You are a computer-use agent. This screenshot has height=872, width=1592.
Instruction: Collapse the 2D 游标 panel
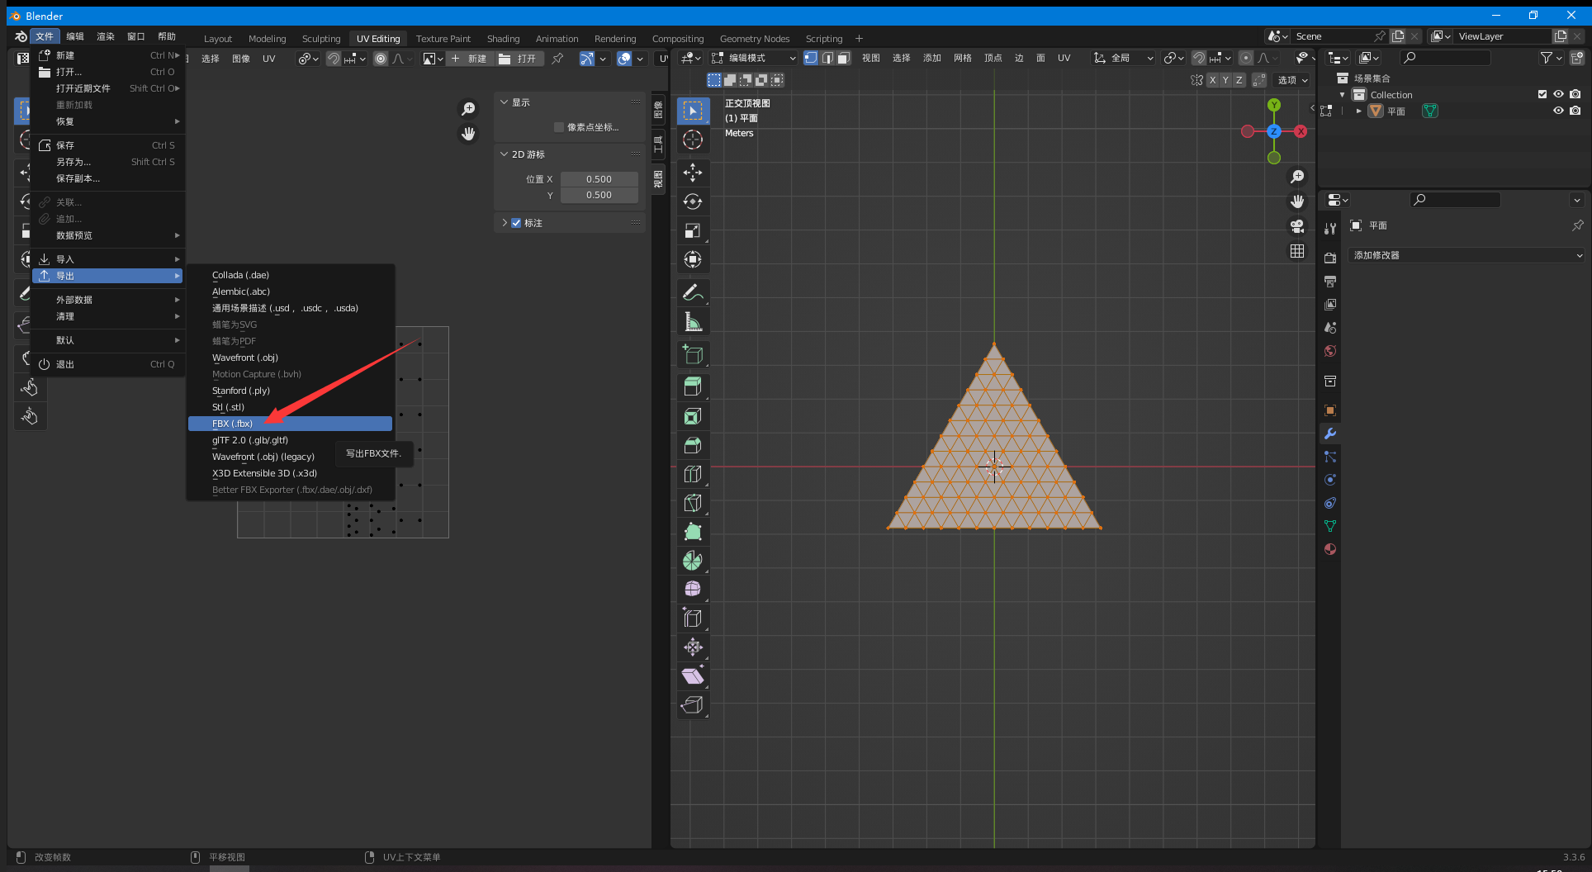coord(504,154)
